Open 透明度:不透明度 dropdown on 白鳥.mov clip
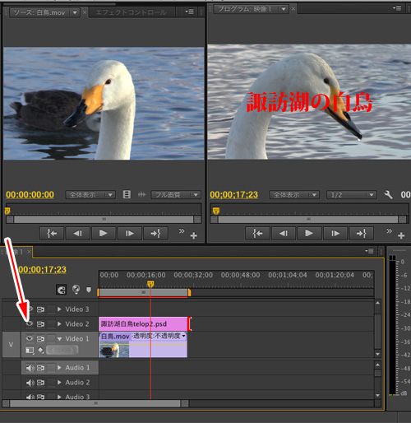The width and height of the screenshot is (411, 423). 183,336
